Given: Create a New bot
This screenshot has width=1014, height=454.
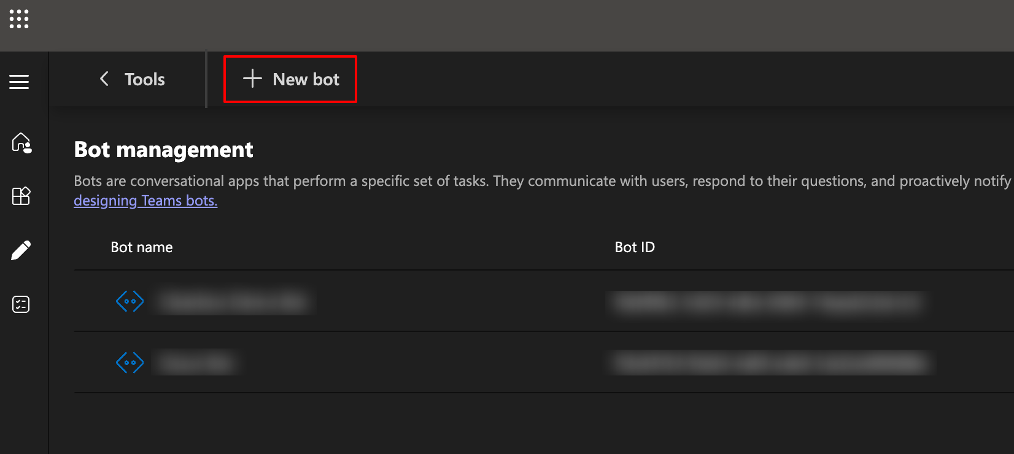Looking at the screenshot, I should coord(290,79).
